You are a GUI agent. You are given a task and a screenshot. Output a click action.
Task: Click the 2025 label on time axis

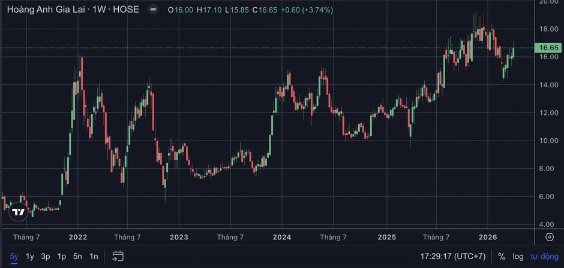coord(386,237)
